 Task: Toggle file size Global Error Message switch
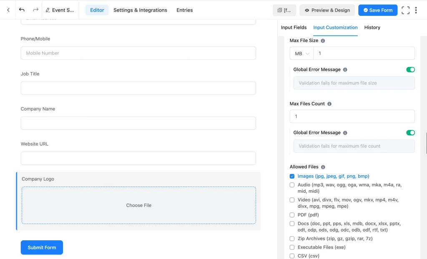tap(410, 70)
